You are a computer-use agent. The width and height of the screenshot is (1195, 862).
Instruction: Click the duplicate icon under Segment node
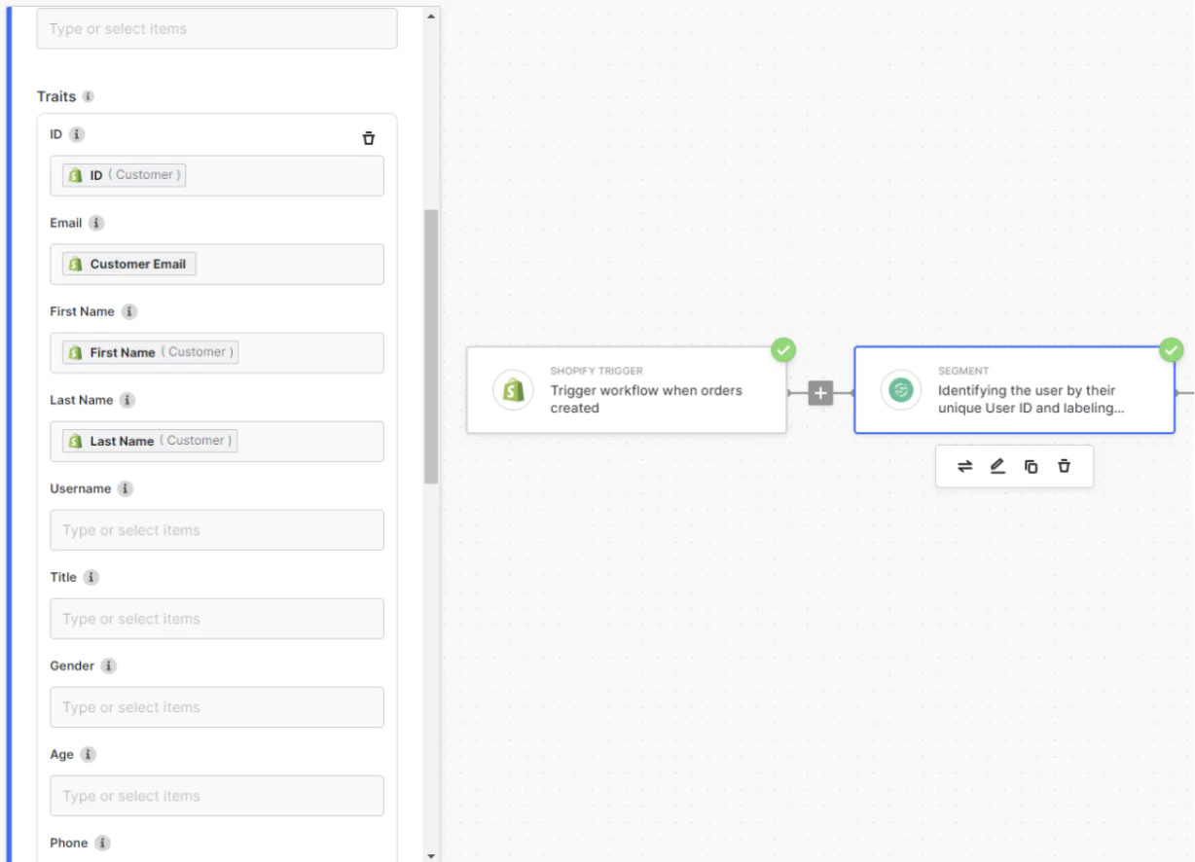click(1031, 467)
